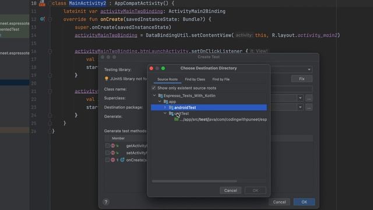Select the app module folder icon
Screen dimensions: 373x210
pos(166,101)
